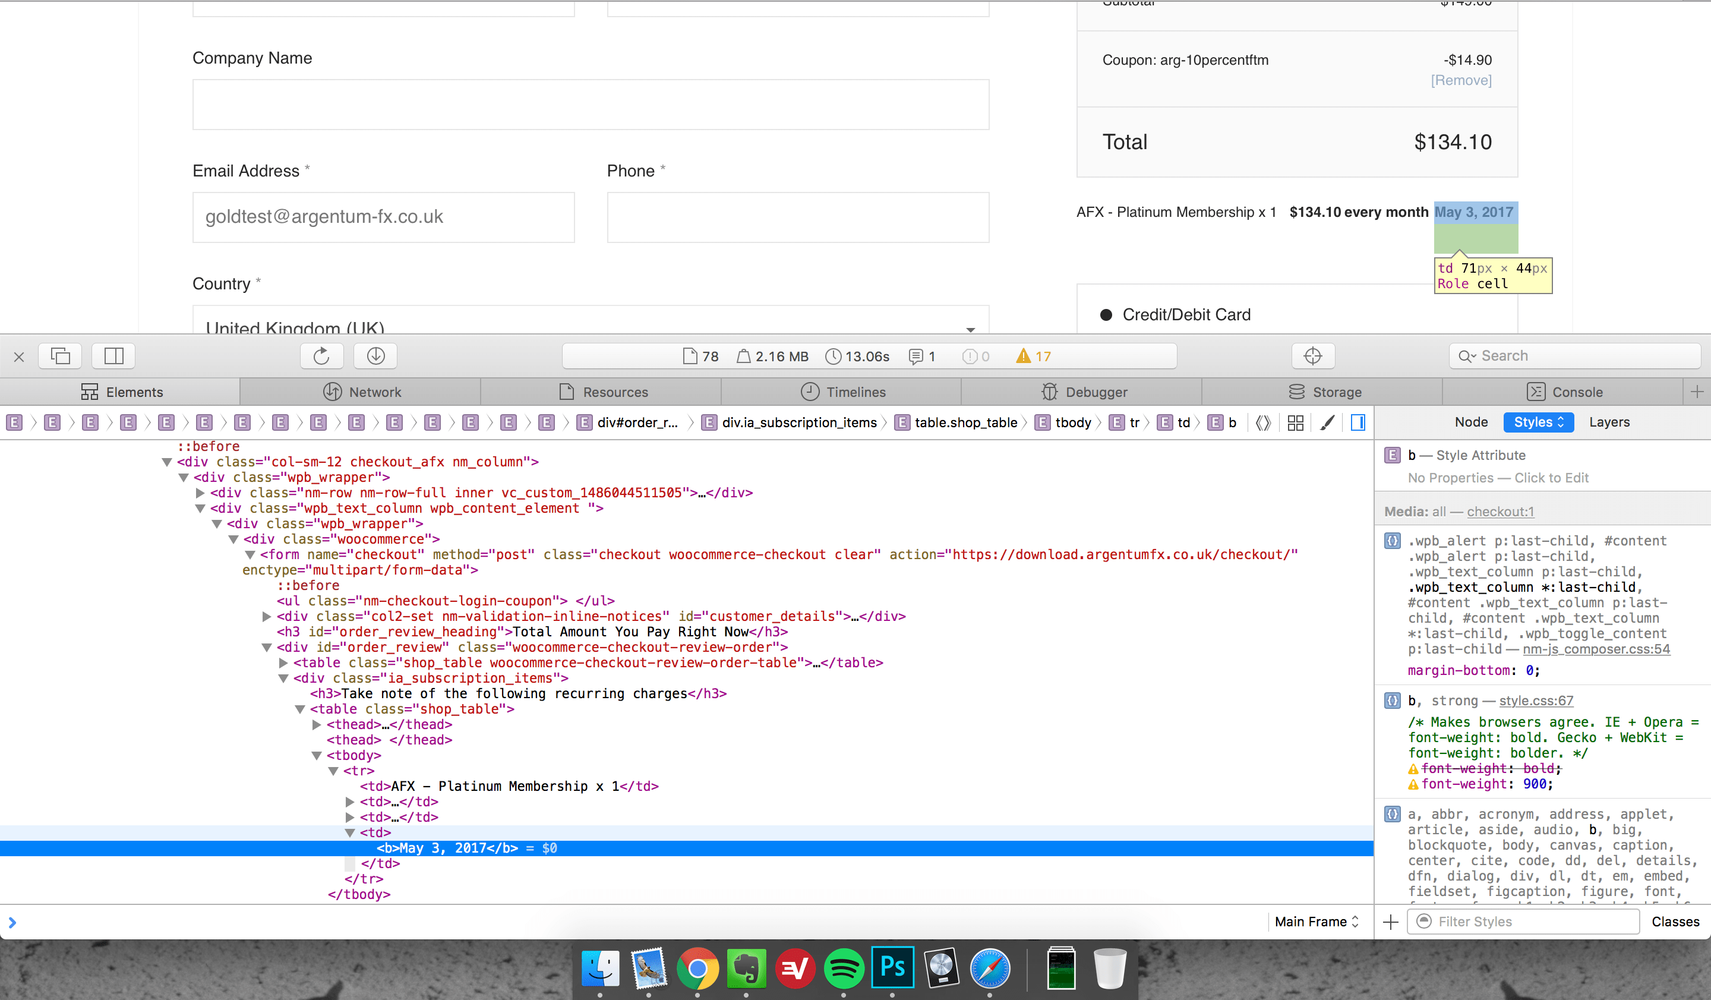
Task: Open the Console tab
Action: coord(1564,392)
